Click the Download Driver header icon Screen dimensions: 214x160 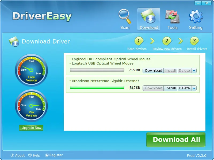pyautogui.click(x=14, y=42)
